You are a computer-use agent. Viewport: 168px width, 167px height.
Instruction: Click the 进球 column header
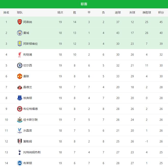pos(118,13)
